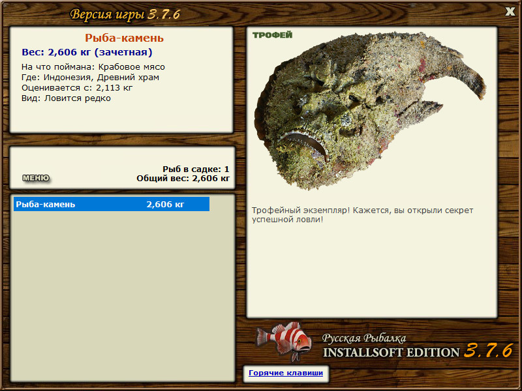This screenshot has width=522, height=391.
Task: Click the Версия игры 3.7.6 title
Action: pyautogui.click(x=125, y=14)
